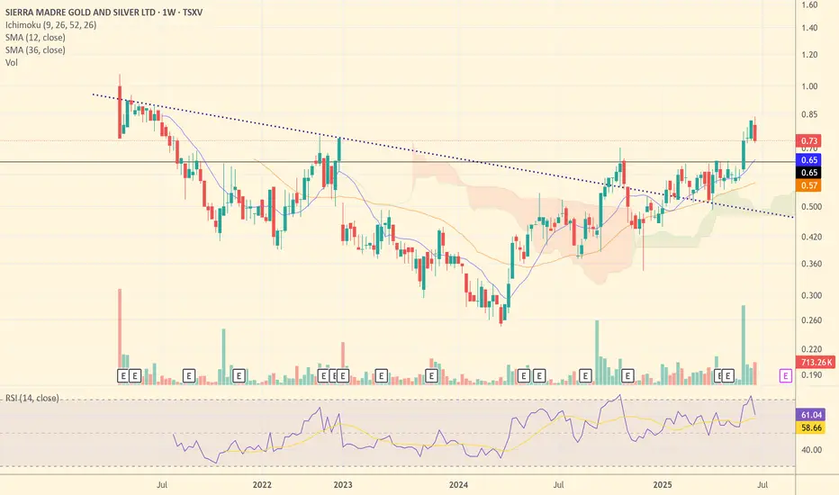The image size is (839, 495).
Task: Click the 40.00 RSI axis label
Action: pos(812,450)
